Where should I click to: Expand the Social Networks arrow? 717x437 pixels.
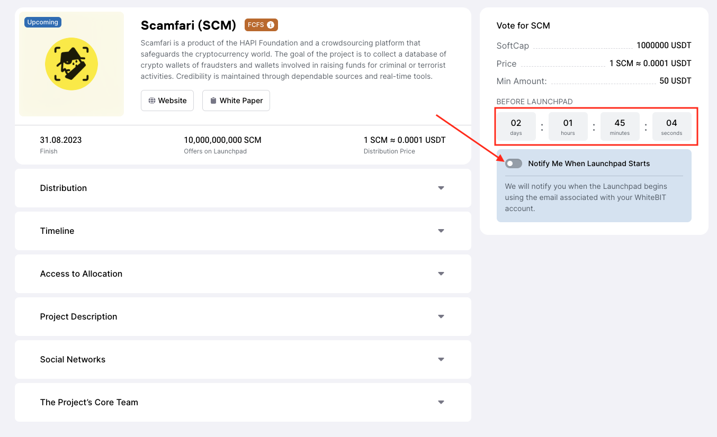pyautogui.click(x=441, y=359)
